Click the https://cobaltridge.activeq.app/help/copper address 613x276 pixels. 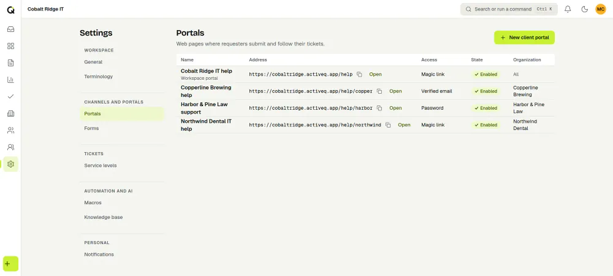(x=311, y=91)
